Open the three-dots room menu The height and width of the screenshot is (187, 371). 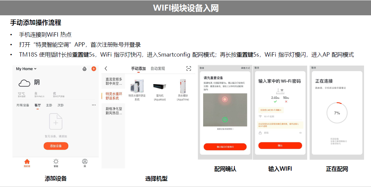click(94, 105)
